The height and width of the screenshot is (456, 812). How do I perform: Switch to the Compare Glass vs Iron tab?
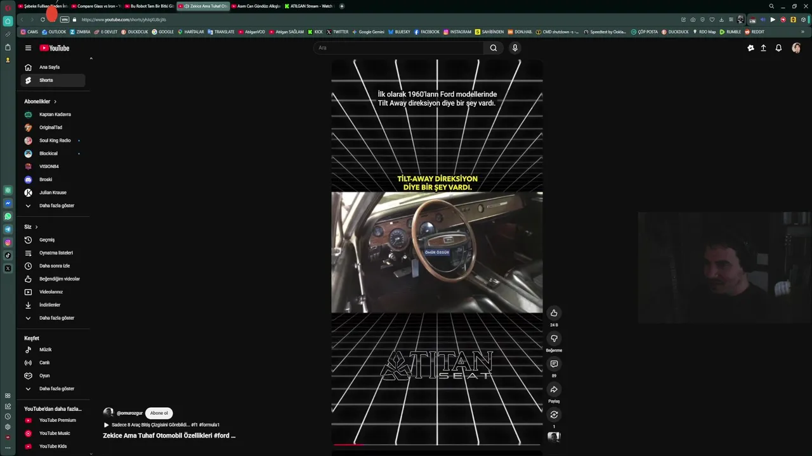coord(96,6)
